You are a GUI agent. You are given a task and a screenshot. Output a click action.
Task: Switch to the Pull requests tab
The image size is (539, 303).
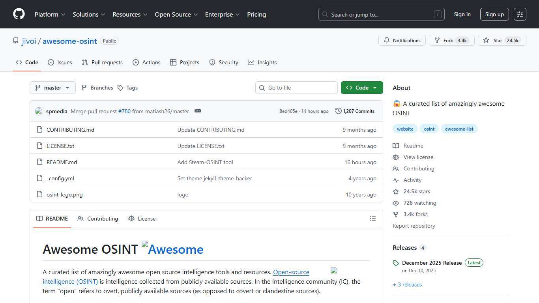point(102,62)
